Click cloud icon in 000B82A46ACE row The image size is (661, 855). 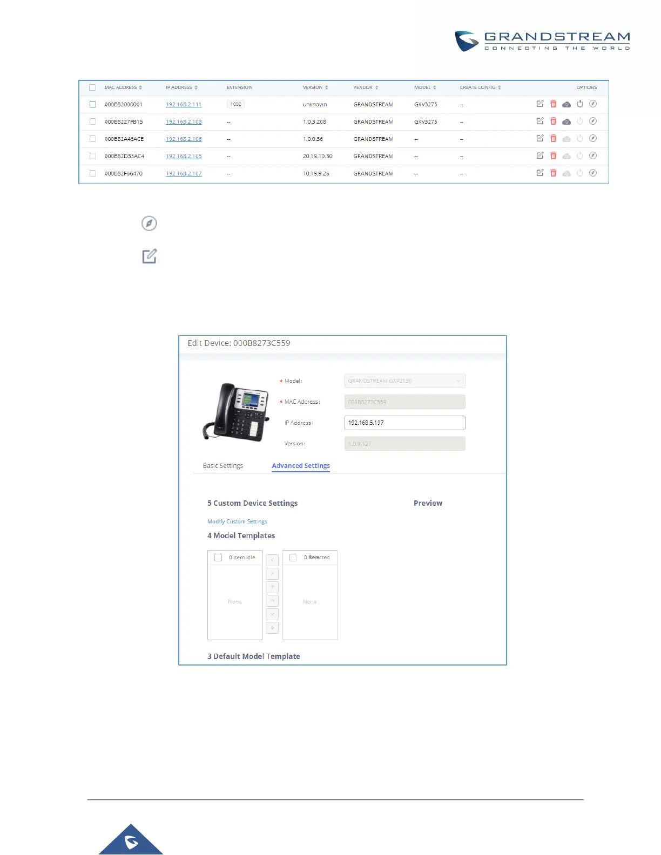tap(566, 139)
